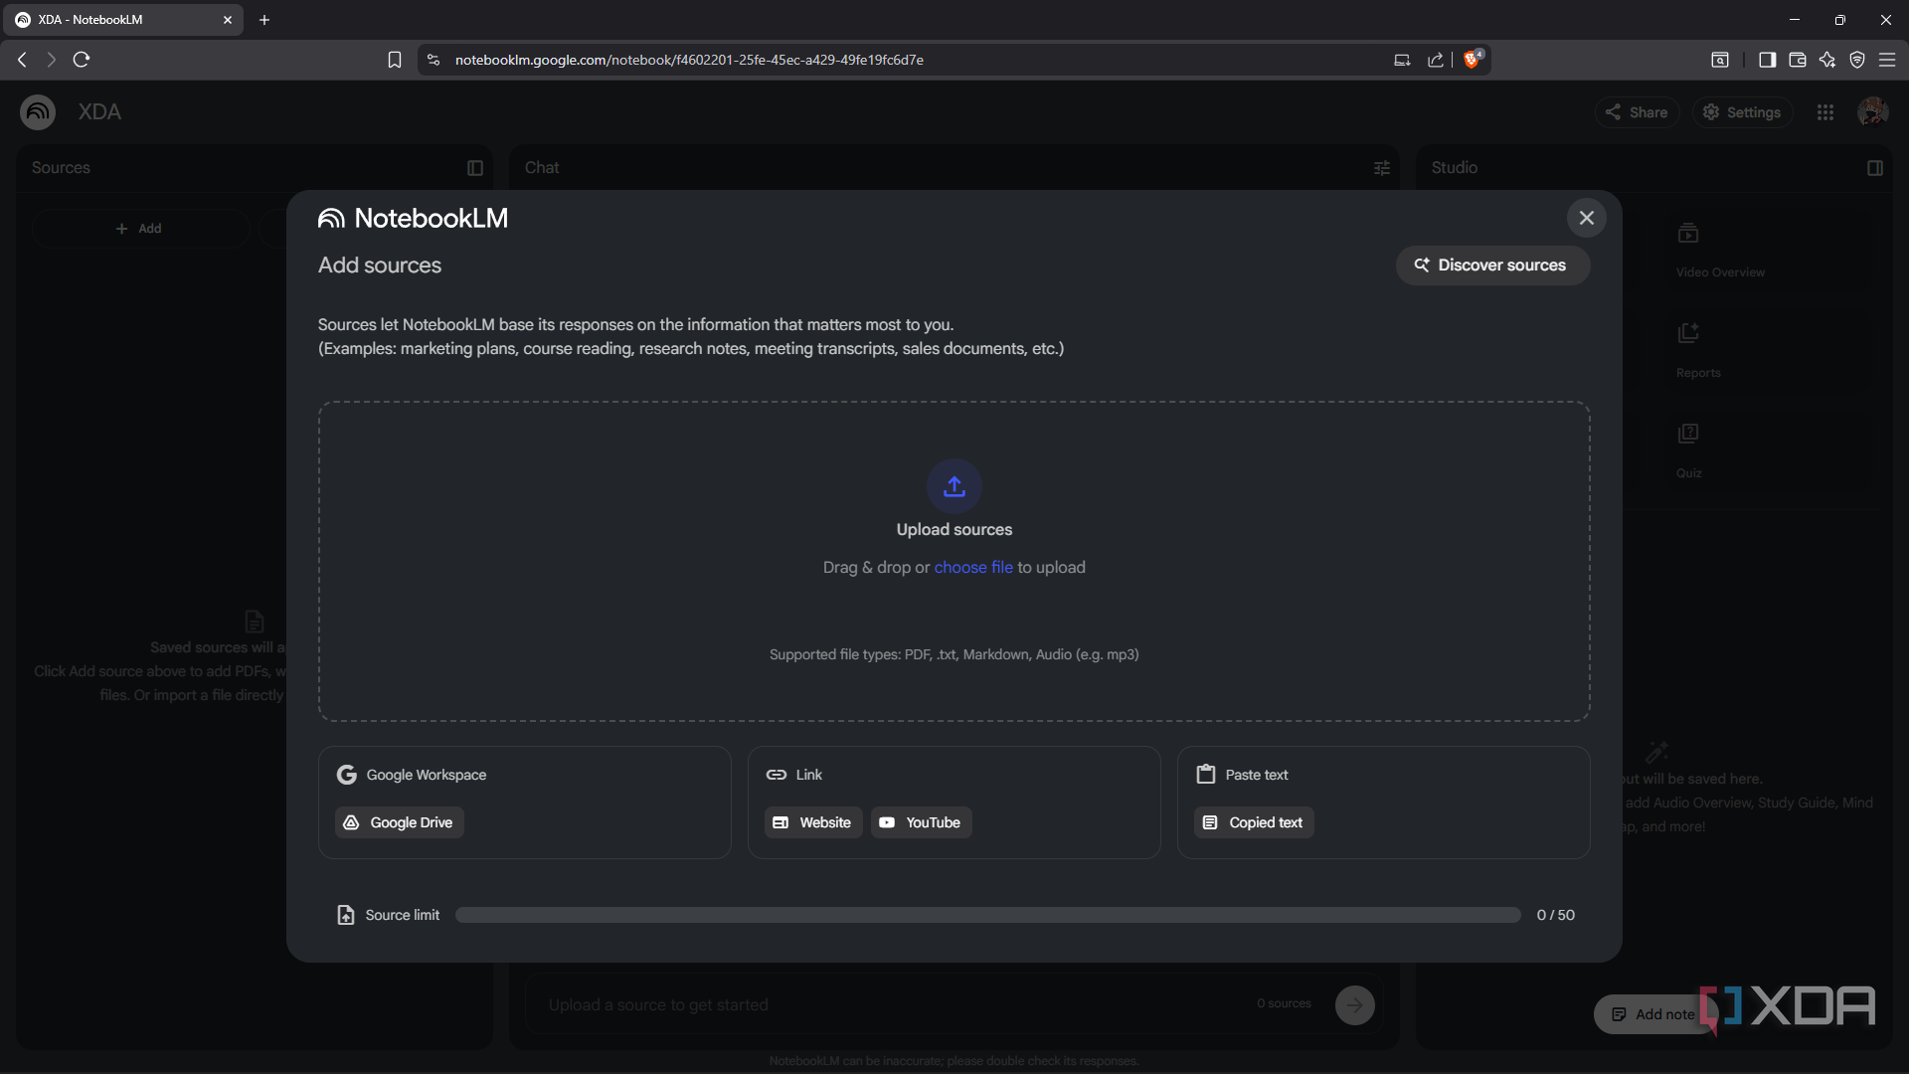The height and width of the screenshot is (1074, 1909).
Task: Open Brave Shields icon
Action: point(1472,59)
